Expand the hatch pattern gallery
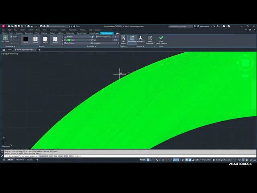The image size is (257, 193). pos(62,44)
